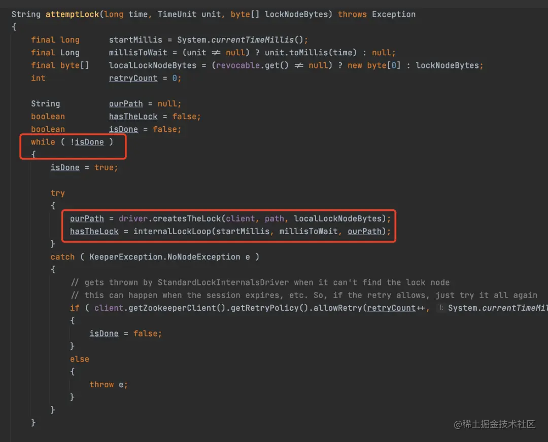Click localLockNodeBytes in its declaration line
This screenshot has width=548, height=442.
[x=153, y=65]
